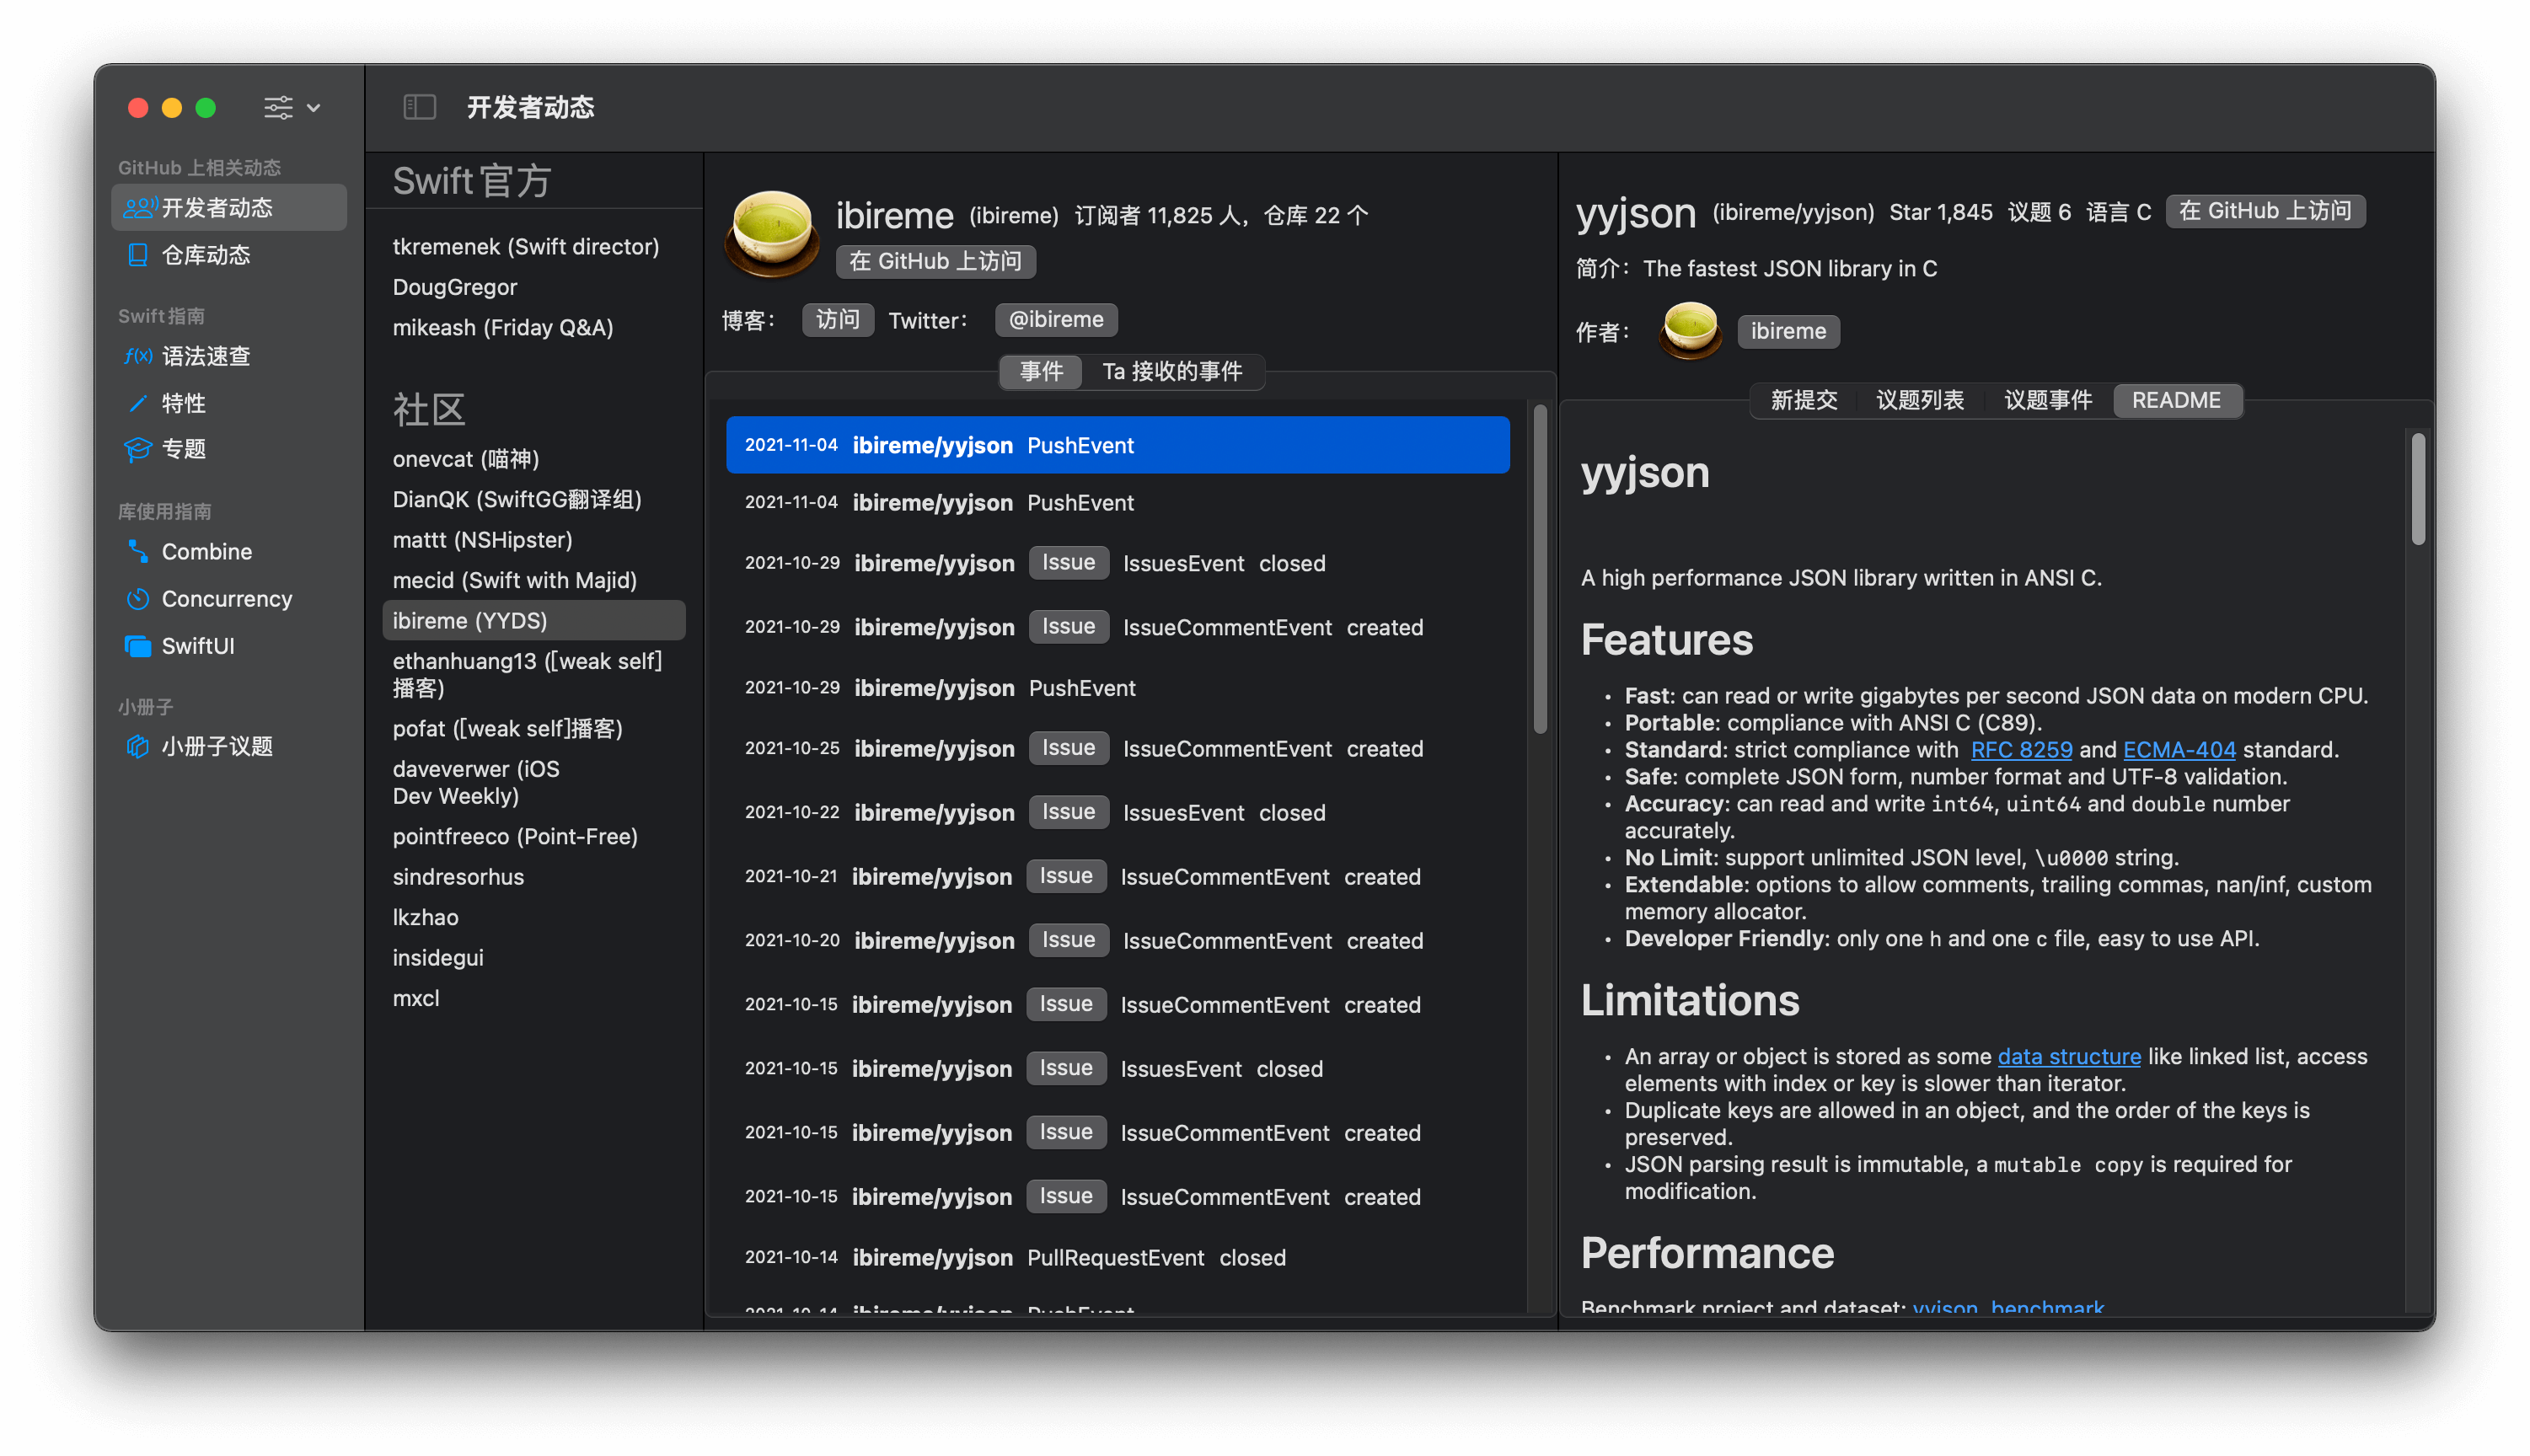Select onevcat (喵神) in the developer list

[466, 458]
